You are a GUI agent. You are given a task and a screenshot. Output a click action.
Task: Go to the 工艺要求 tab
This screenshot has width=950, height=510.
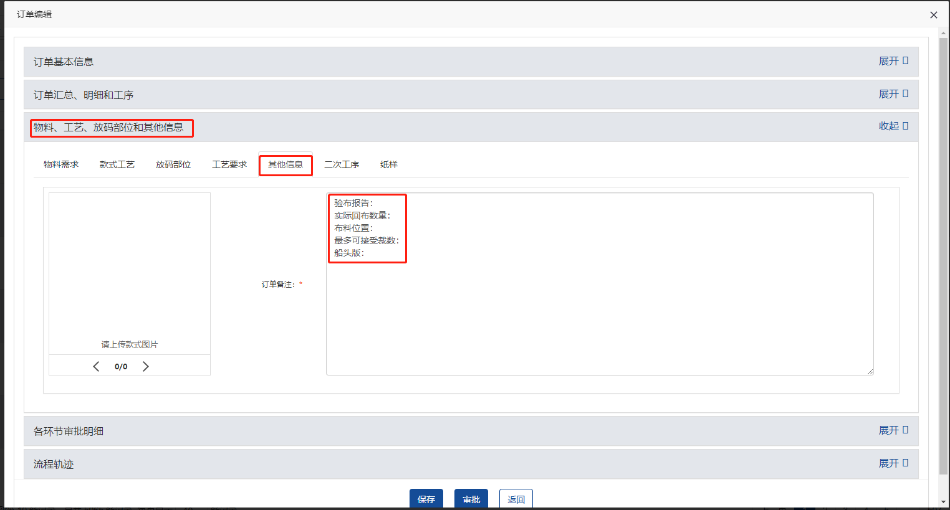pos(229,164)
